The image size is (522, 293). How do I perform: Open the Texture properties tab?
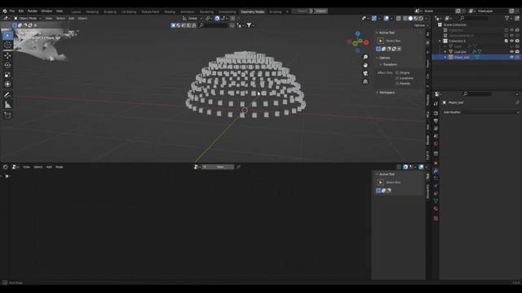(x=436, y=218)
